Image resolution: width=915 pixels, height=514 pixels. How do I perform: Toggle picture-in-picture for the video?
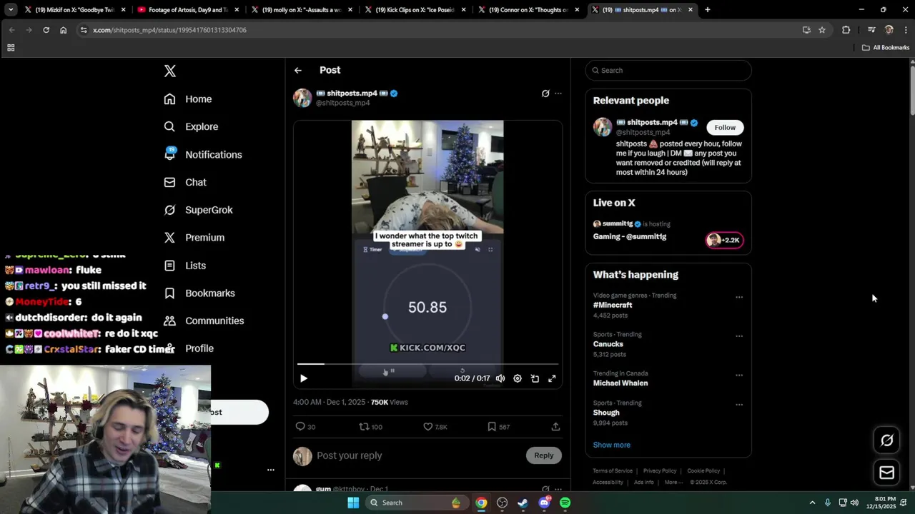(535, 378)
